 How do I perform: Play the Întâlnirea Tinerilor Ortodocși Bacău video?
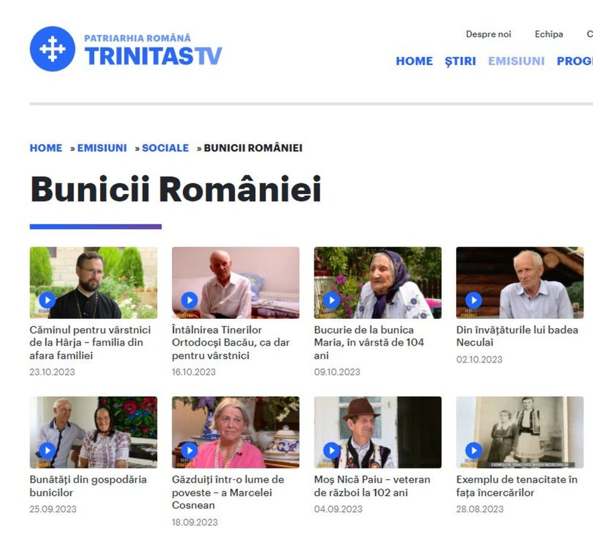click(189, 301)
